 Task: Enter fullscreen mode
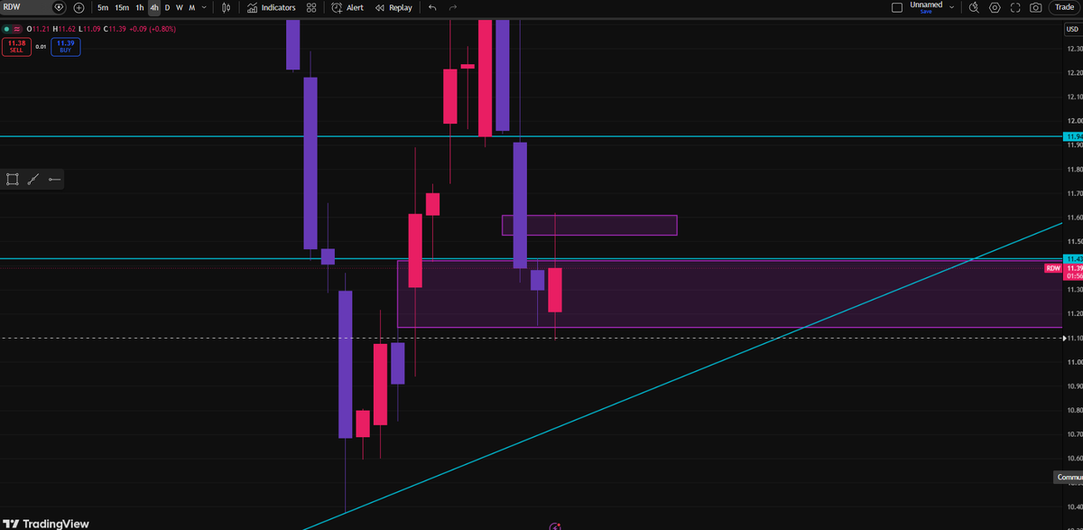1015,7
